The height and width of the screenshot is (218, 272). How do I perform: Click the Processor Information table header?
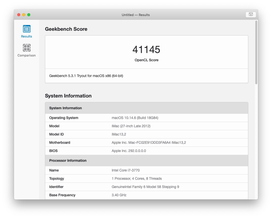146,160
